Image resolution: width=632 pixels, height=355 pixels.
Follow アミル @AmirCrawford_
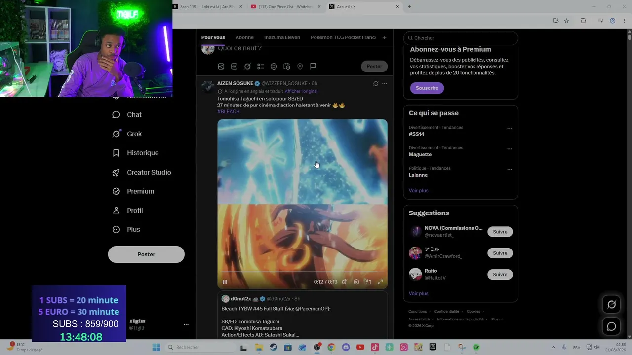pyautogui.click(x=500, y=253)
